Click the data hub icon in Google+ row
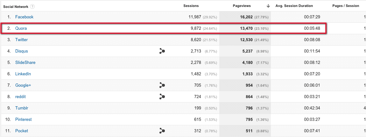This screenshot has width=366, height=137. (x=162, y=85)
